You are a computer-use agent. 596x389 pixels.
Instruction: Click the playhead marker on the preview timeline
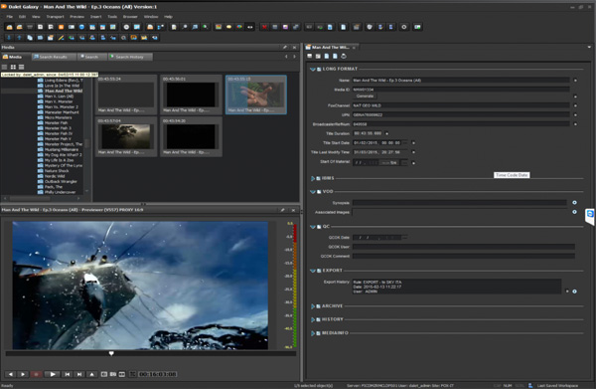pos(111,353)
